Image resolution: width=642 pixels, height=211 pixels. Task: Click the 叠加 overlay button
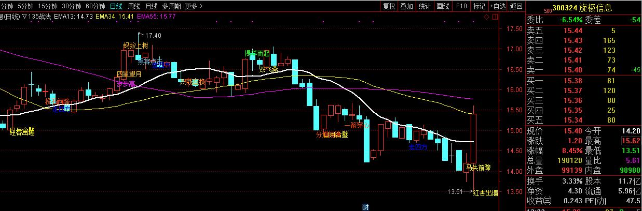[x=407, y=7]
